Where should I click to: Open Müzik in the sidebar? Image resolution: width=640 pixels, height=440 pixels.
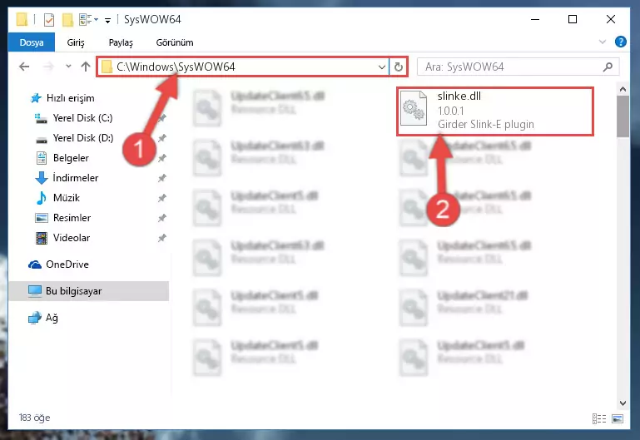(66, 198)
